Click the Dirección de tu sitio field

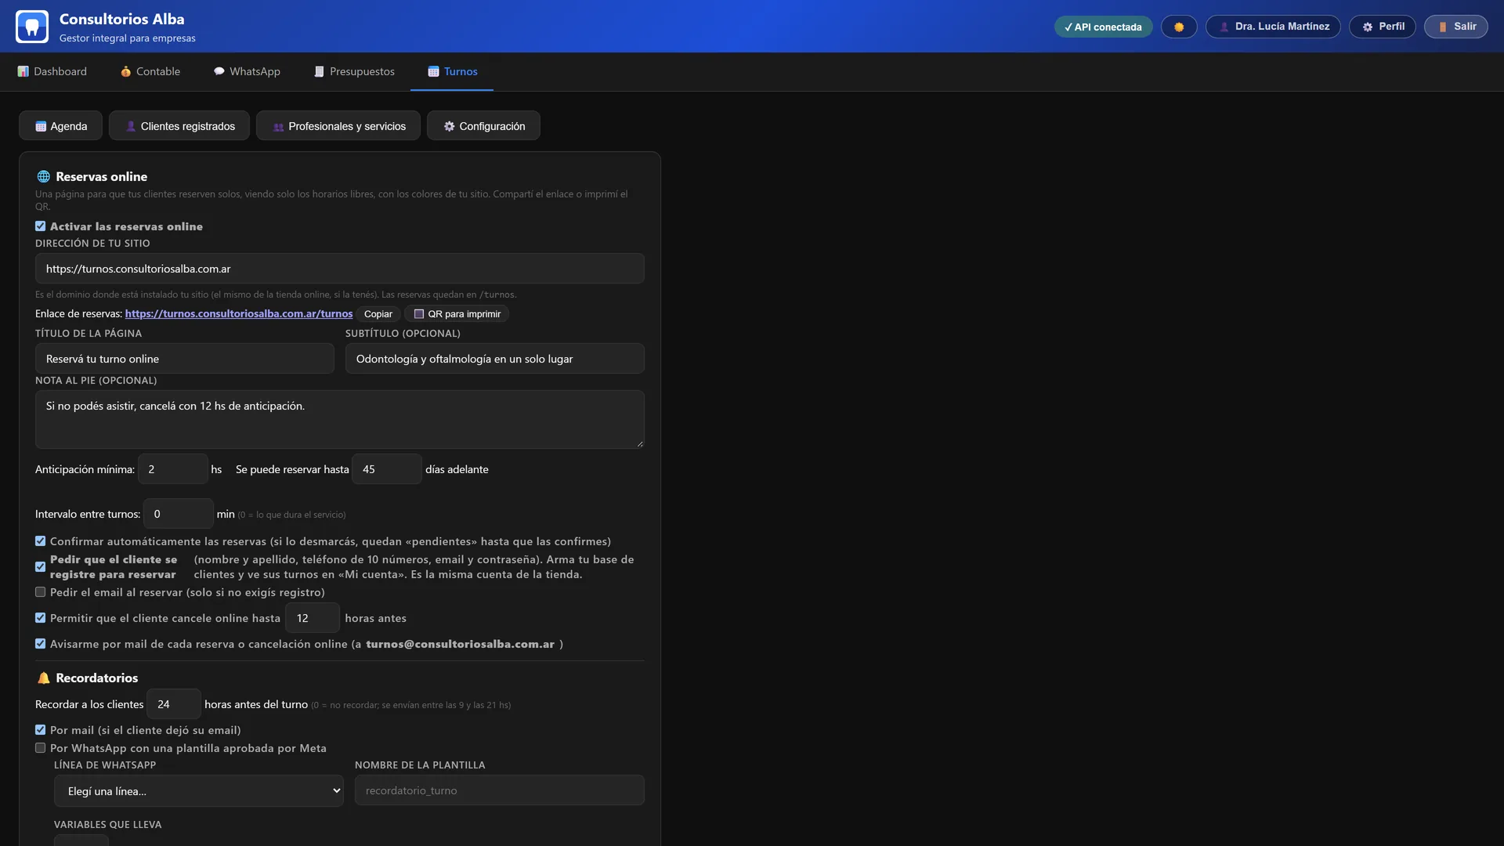(340, 269)
